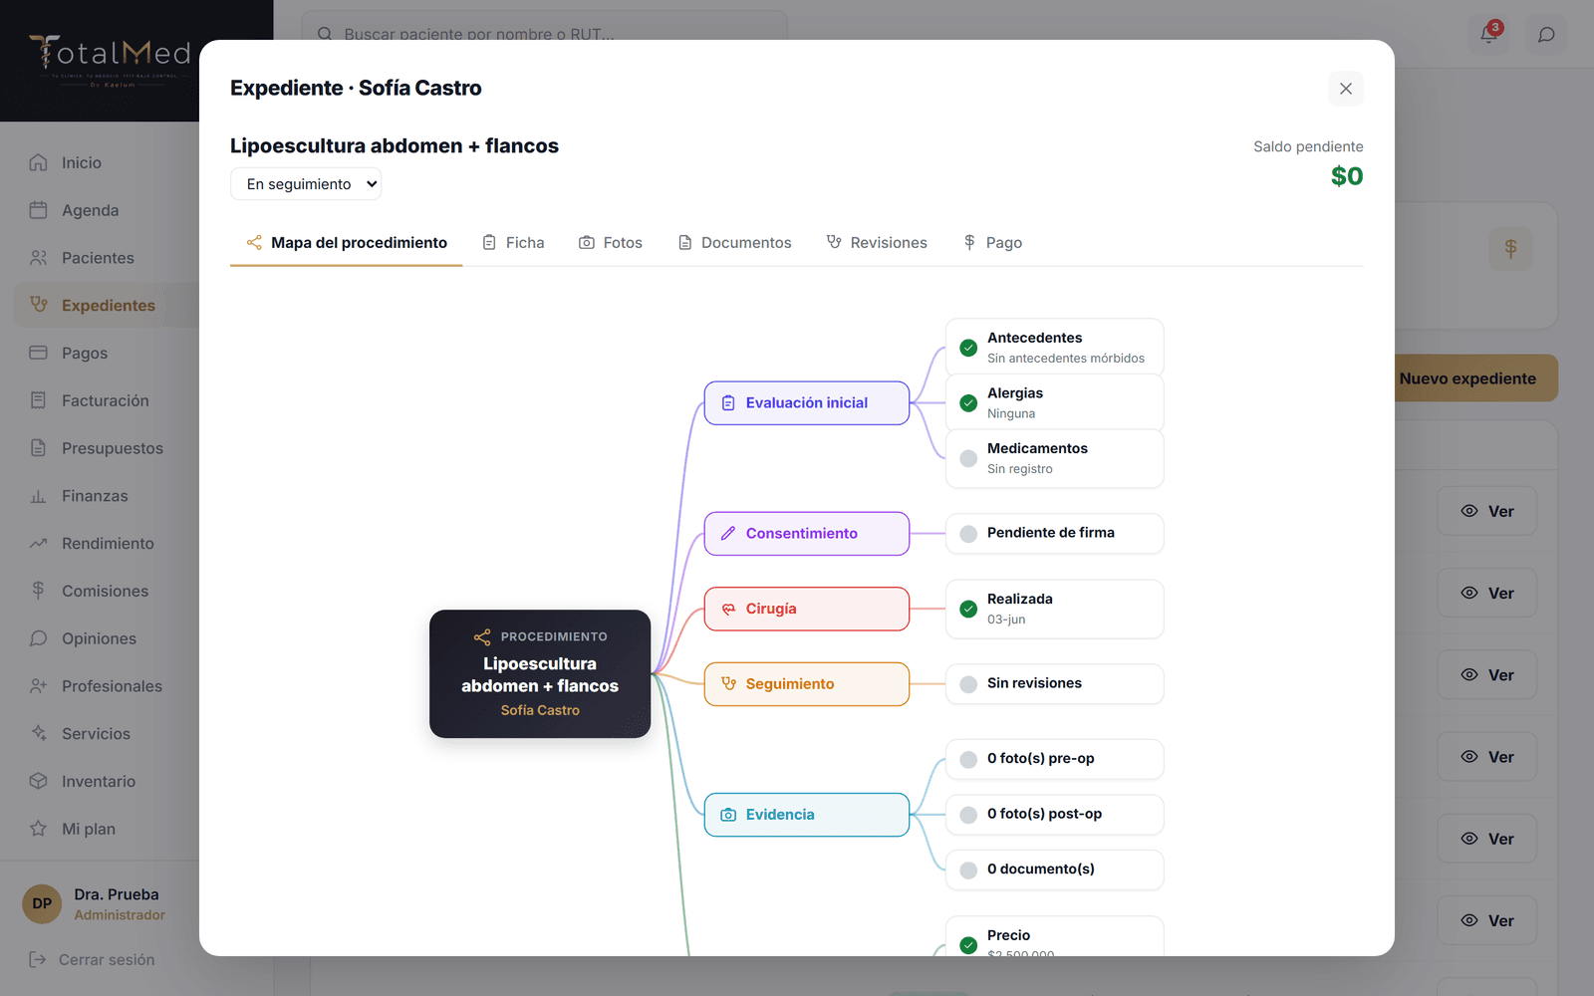Click the share icon in Procedimiento card
The height and width of the screenshot is (996, 1594).
click(x=482, y=637)
